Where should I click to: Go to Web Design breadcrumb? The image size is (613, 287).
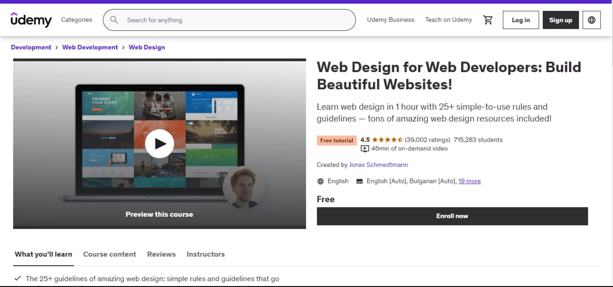(x=147, y=47)
